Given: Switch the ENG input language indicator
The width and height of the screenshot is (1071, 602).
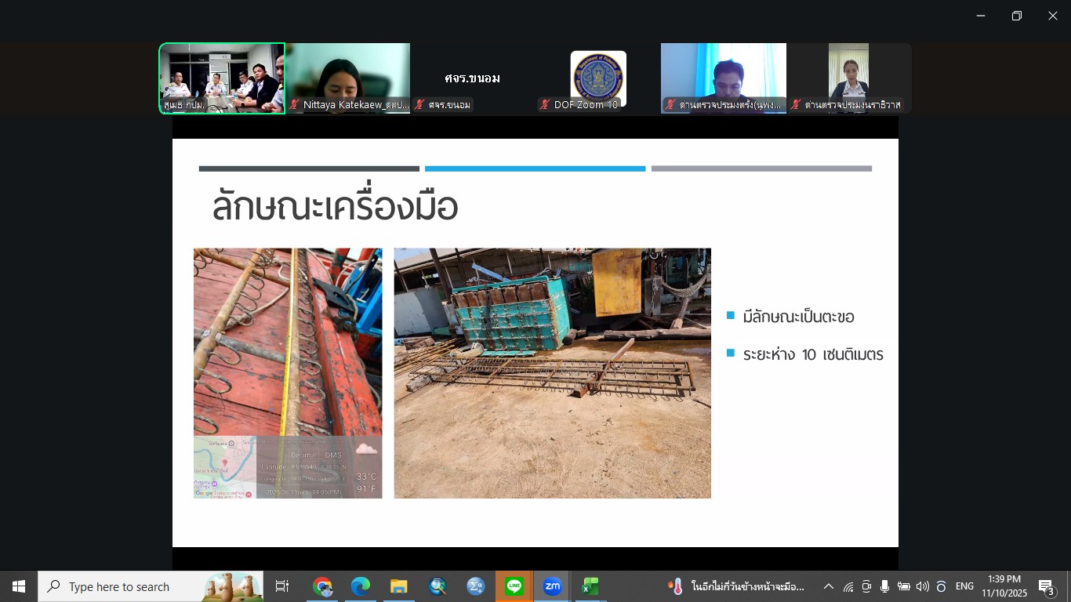Looking at the screenshot, I should (964, 586).
